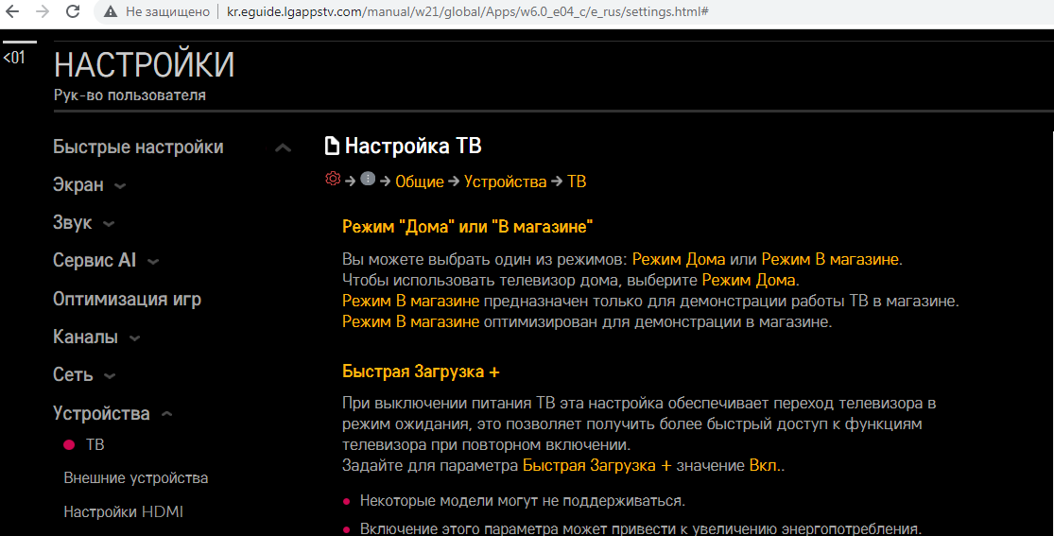Click the 'Быстрая Загрузка +' heading
The height and width of the screenshot is (536, 1054).
pyautogui.click(x=421, y=372)
